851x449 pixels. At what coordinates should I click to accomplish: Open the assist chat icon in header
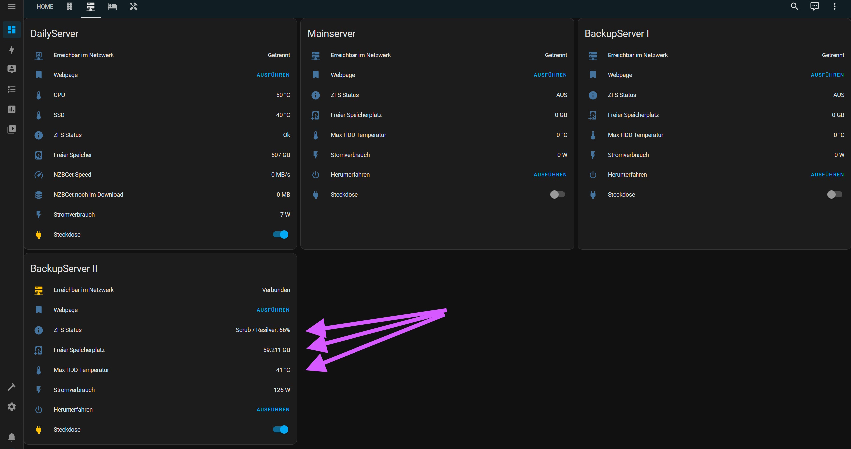814,6
